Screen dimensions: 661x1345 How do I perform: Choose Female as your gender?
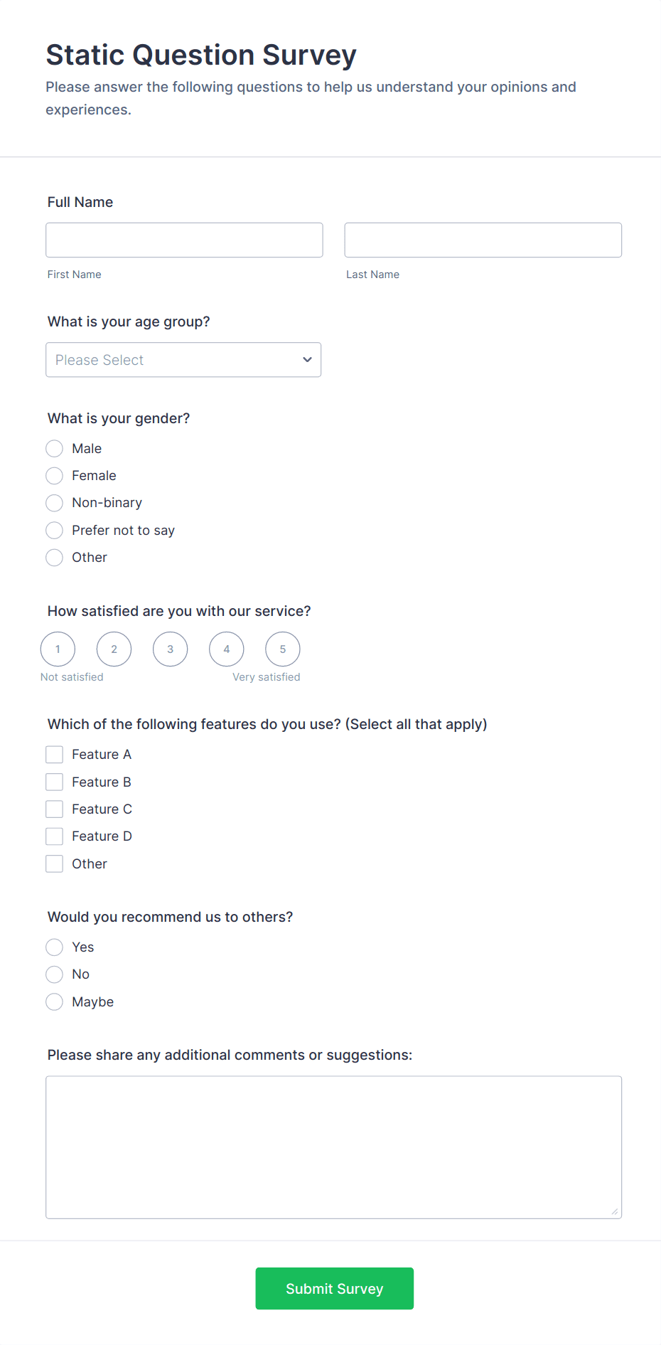pyautogui.click(x=54, y=475)
